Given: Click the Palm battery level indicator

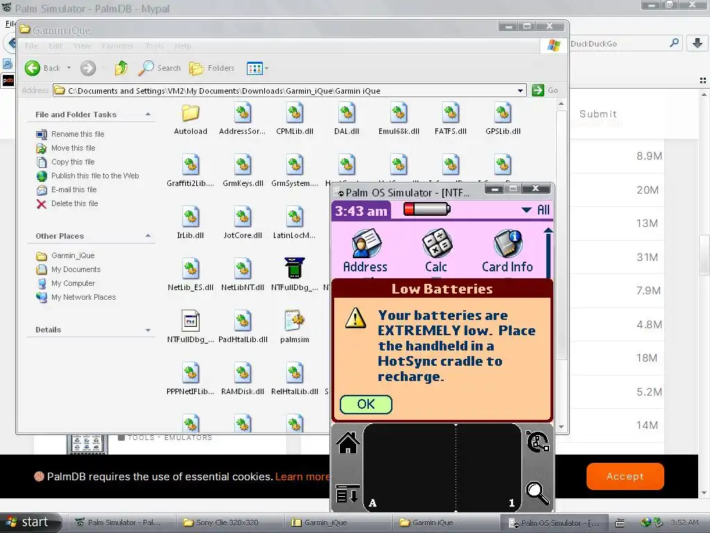Looking at the screenshot, I should 427,209.
